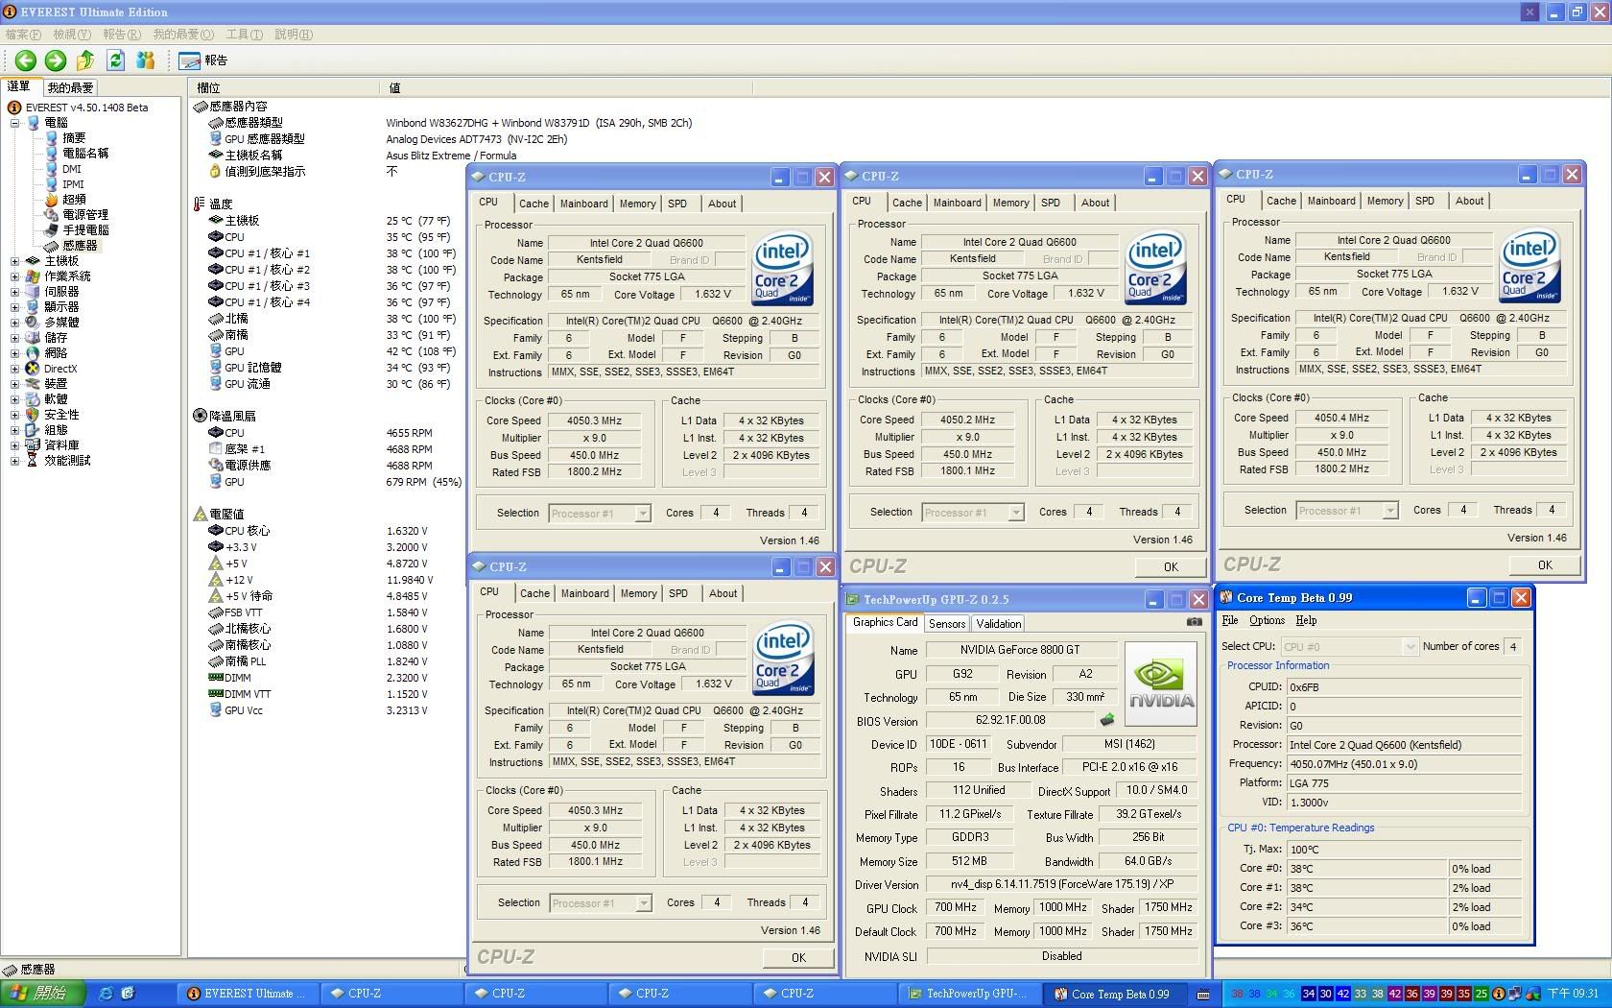The width and height of the screenshot is (1612, 1008).
Task: Go back with EVEREST green back arrow
Action: pyautogui.click(x=26, y=60)
